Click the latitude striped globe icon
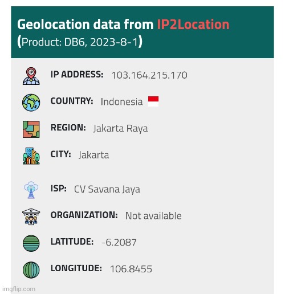 coord(31,243)
